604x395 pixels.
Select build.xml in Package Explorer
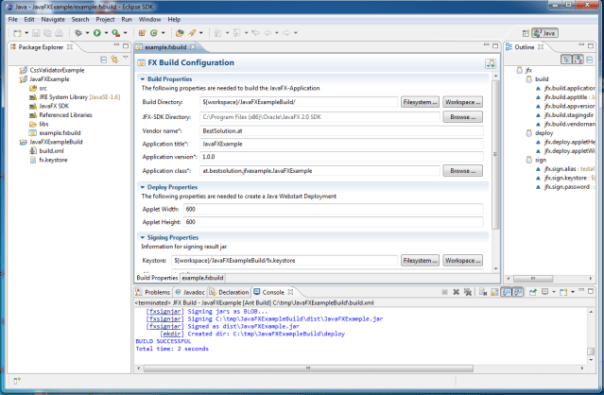pyautogui.click(x=51, y=150)
